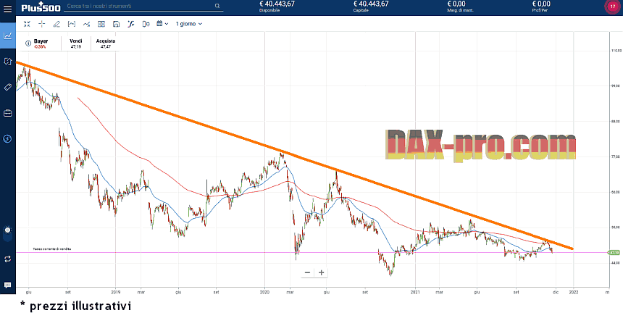Screen dimensions: 623x313
Task: Open Bayer instrument info icon
Action: click(x=28, y=43)
